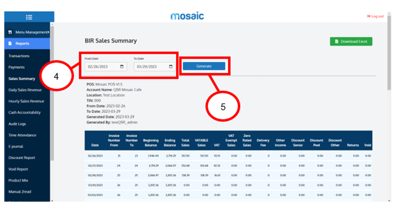Expand the Menu Management submenu arrow

pyautogui.click(x=48, y=32)
